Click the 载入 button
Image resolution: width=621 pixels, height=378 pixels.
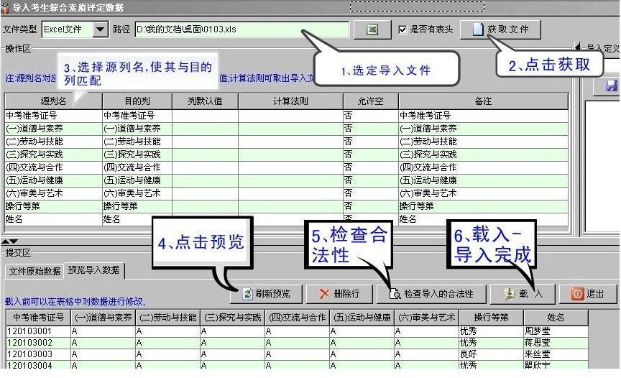coord(523,294)
